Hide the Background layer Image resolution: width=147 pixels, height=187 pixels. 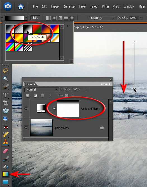(x=26, y=127)
